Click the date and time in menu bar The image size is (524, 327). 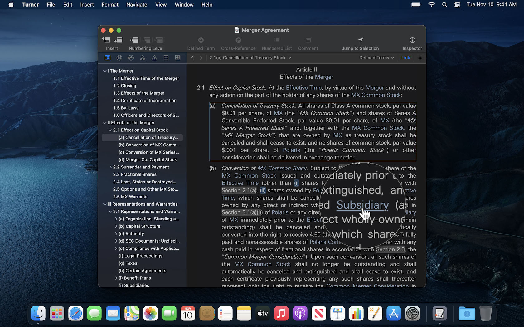coord(492,5)
